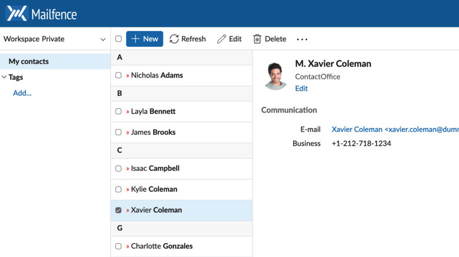This screenshot has height=257, width=459.
Task: Toggle the select-all contacts checkbox
Action: pyautogui.click(x=118, y=39)
